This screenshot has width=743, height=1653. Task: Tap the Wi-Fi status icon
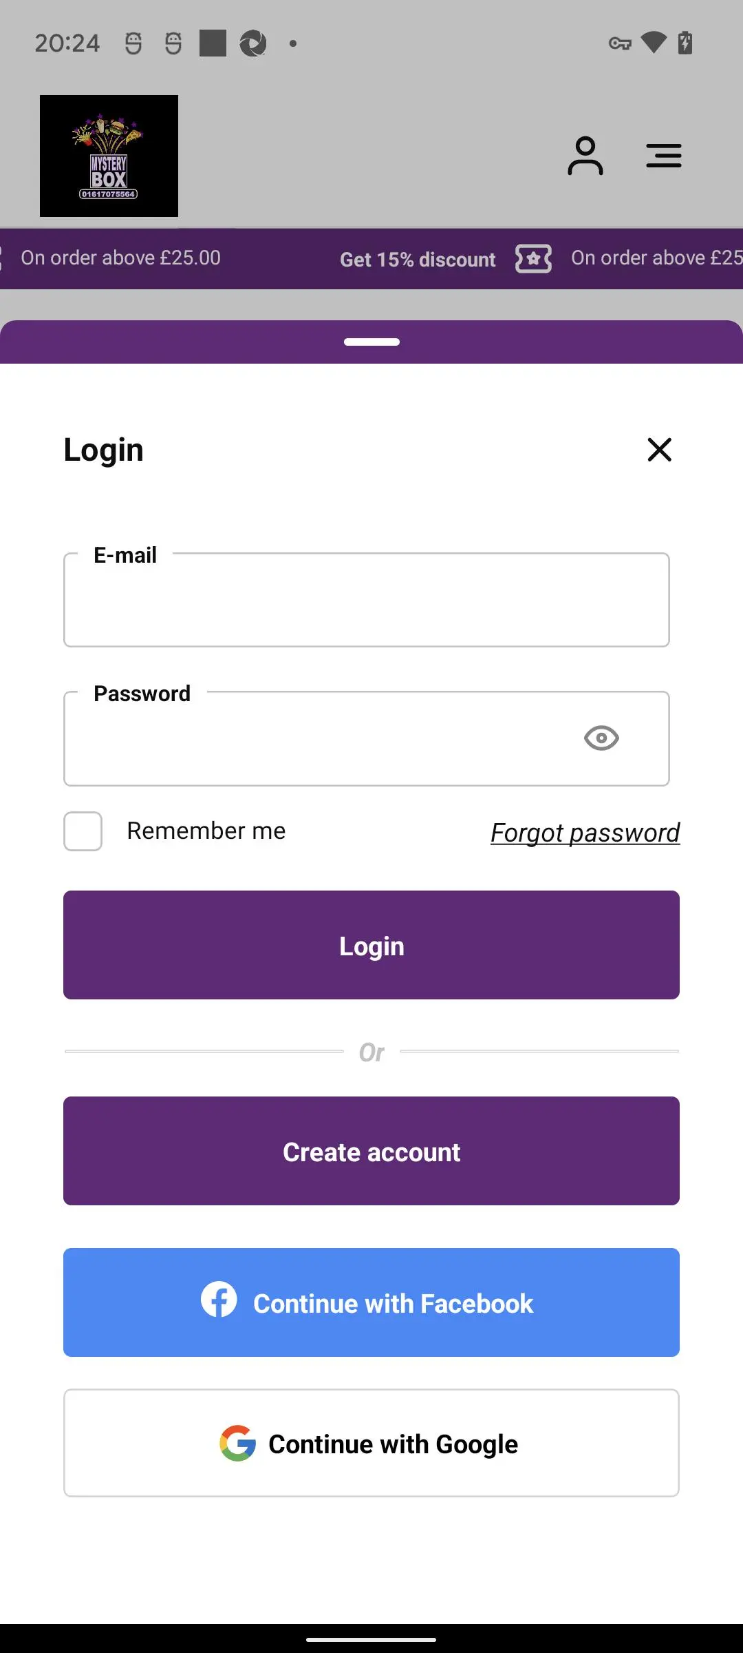653,43
